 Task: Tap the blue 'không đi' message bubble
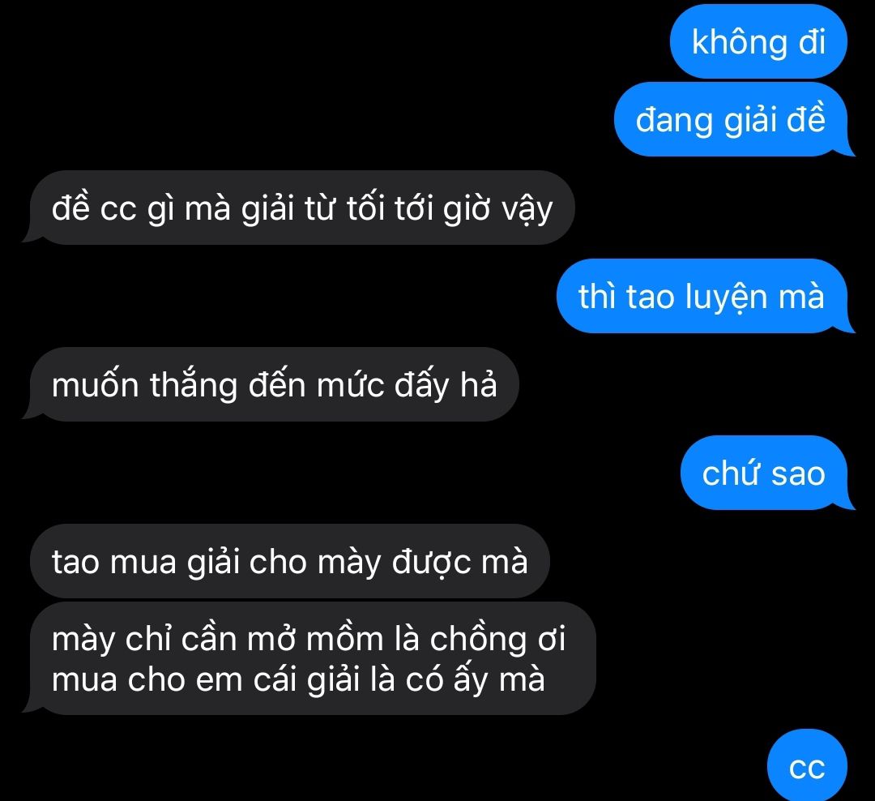tap(758, 42)
